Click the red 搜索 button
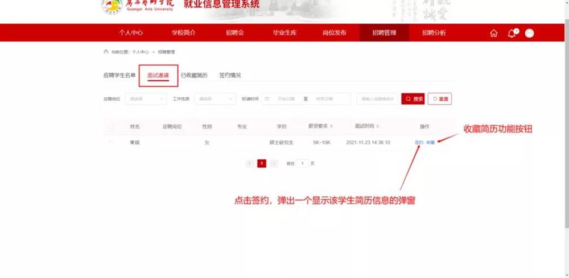Viewport: 569px width, 278px height. pyautogui.click(x=413, y=98)
